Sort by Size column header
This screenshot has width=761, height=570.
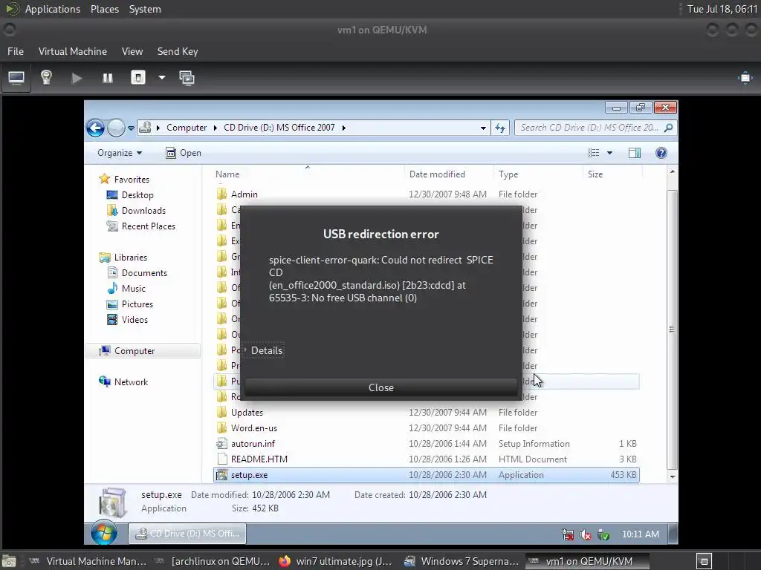tap(612, 174)
